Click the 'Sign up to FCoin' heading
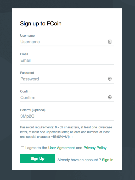 tap(41, 24)
